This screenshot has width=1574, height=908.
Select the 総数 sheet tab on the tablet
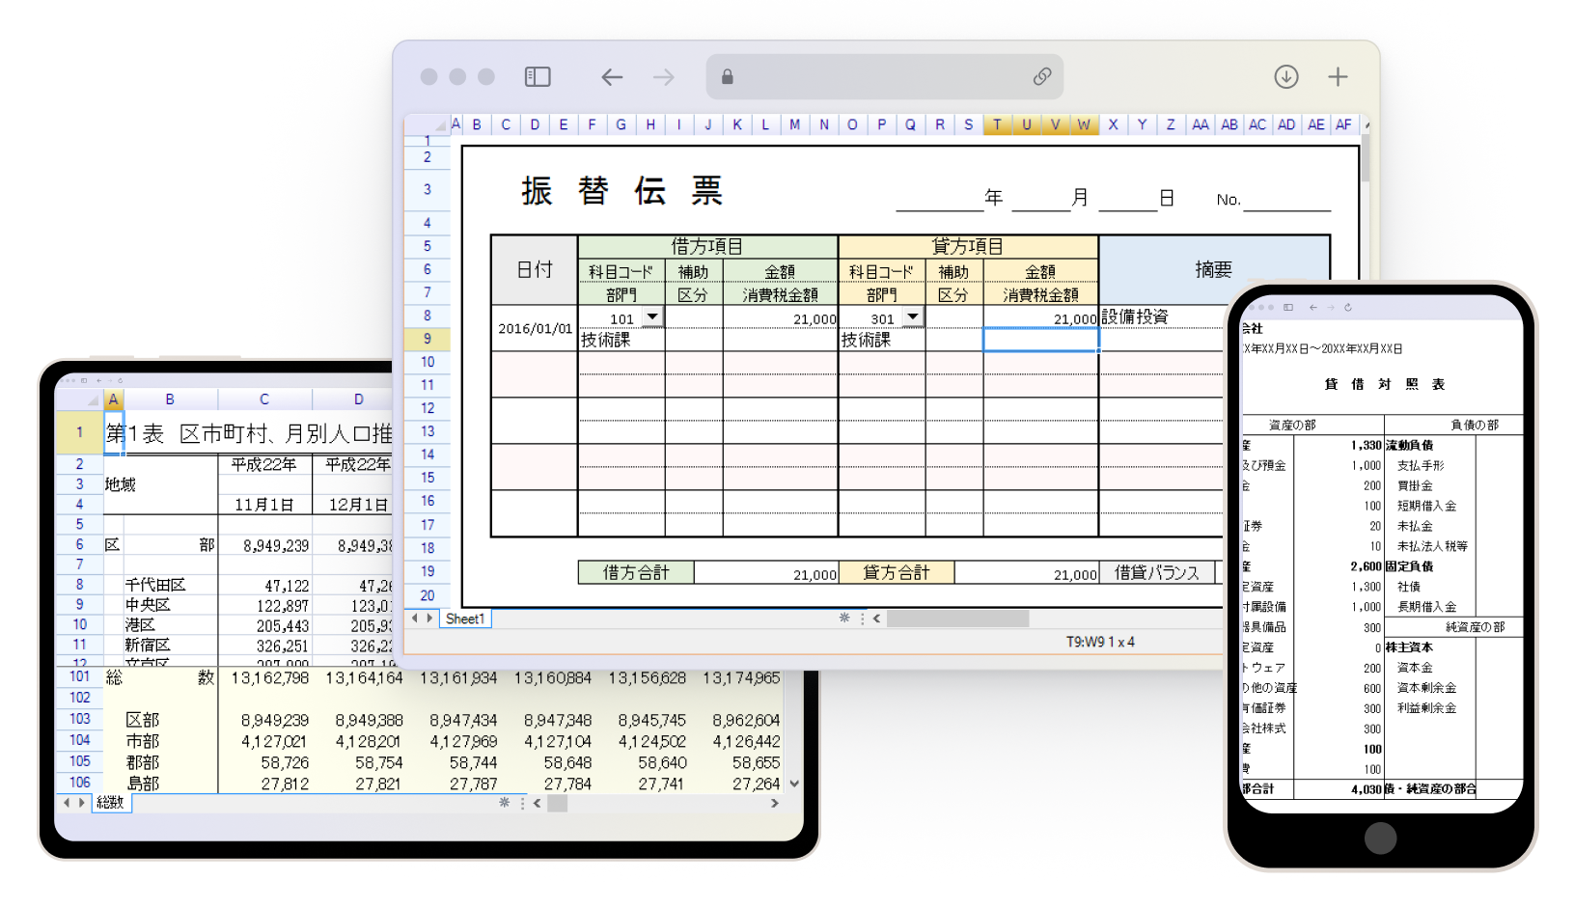pos(109,803)
